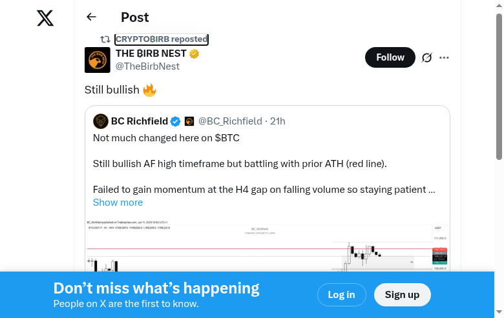Click the blue verified badge on BC Richfield
The width and height of the screenshot is (504, 318).
tap(175, 121)
